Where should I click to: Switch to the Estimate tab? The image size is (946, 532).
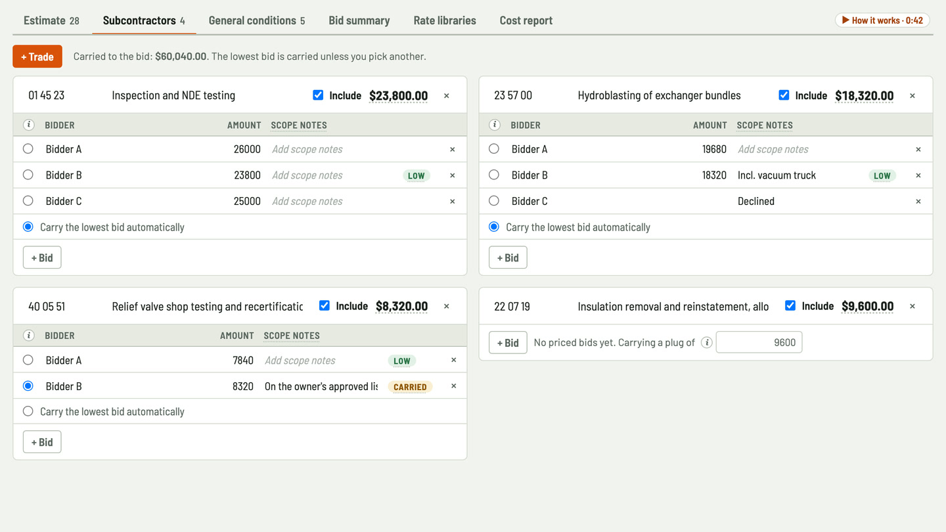51,20
